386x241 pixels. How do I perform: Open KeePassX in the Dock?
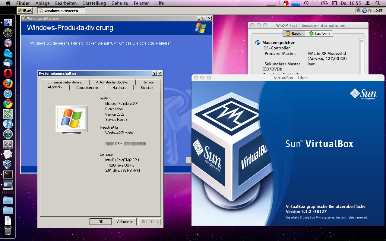click(x=8, y=114)
